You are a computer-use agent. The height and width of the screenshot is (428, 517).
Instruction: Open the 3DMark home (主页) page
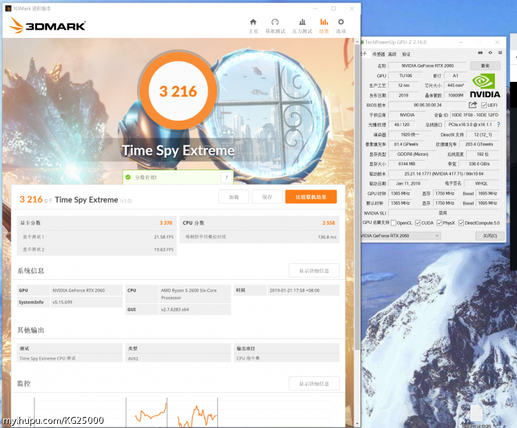coord(253,26)
